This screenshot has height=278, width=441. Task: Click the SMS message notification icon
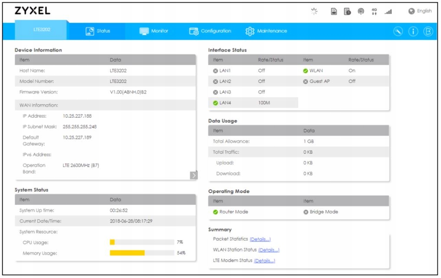click(x=347, y=11)
